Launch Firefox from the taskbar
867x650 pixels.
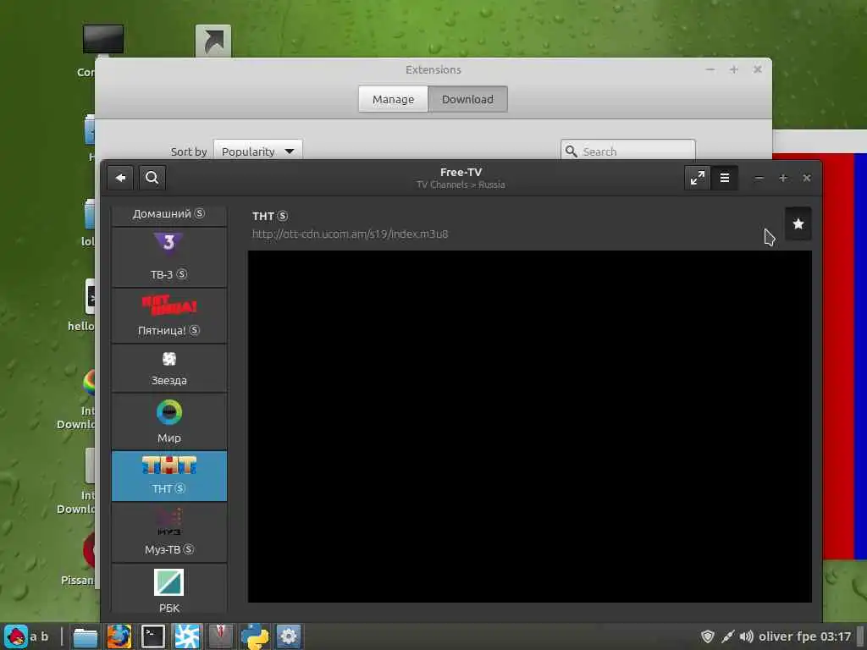[x=119, y=636]
